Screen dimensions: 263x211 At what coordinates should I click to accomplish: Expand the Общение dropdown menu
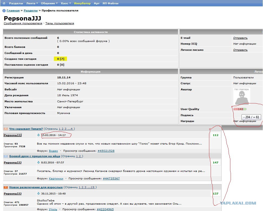click(x=49, y=3)
